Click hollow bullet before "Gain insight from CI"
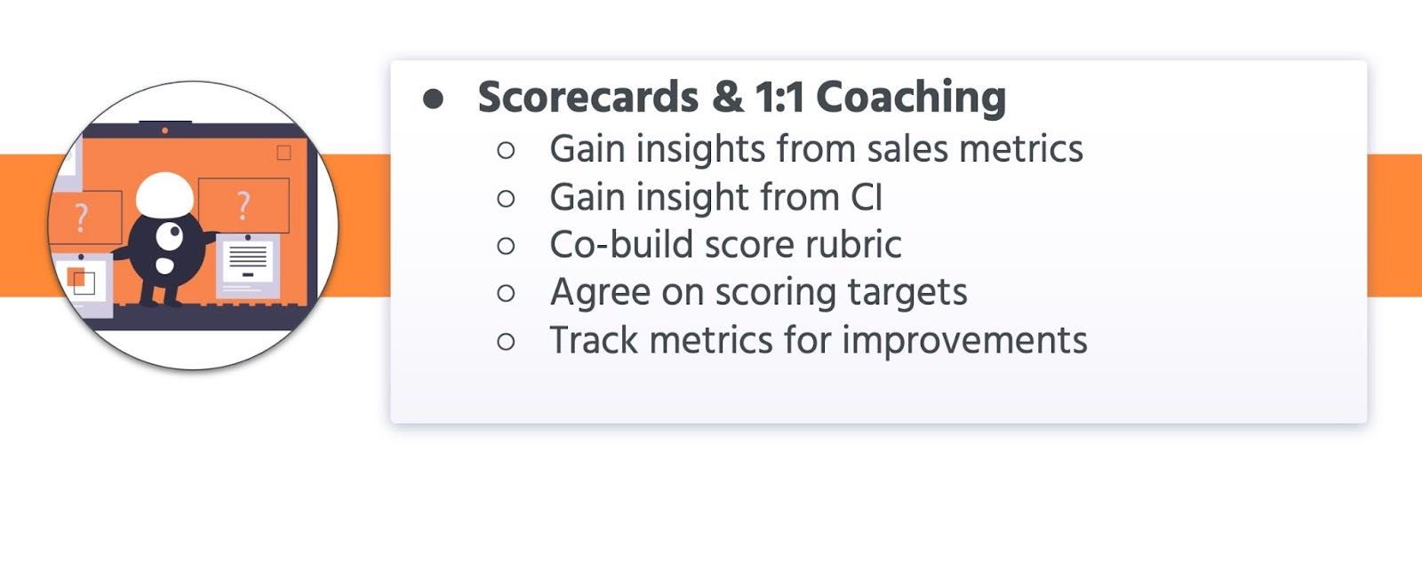The width and height of the screenshot is (1422, 578). point(506,198)
